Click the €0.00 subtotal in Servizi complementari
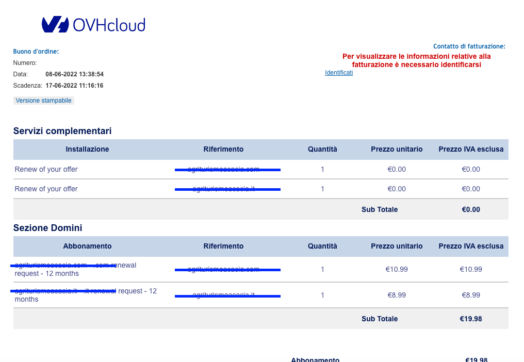 pyautogui.click(x=470, y=209)
